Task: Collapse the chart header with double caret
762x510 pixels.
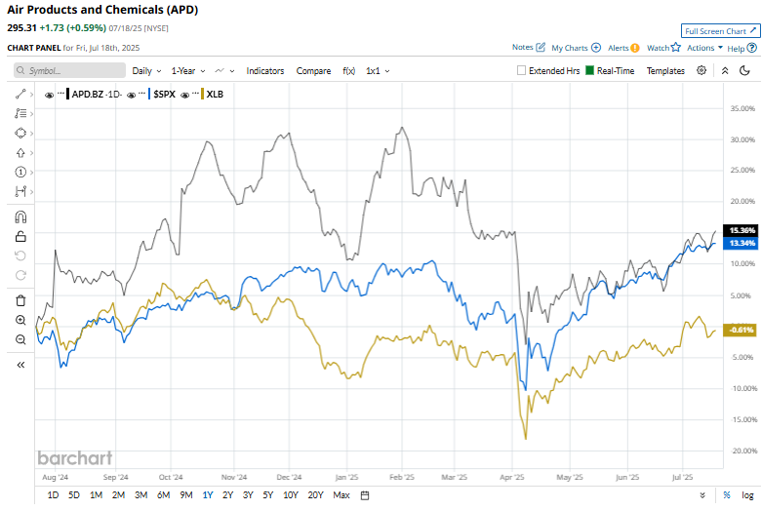Action: (725, 70)
